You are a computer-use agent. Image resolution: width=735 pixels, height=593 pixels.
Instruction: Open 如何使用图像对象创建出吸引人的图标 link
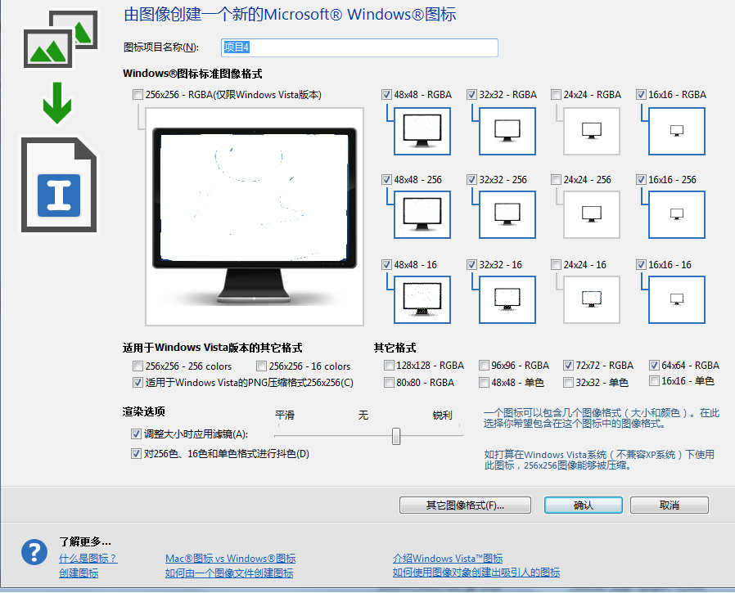click(476, 573)
